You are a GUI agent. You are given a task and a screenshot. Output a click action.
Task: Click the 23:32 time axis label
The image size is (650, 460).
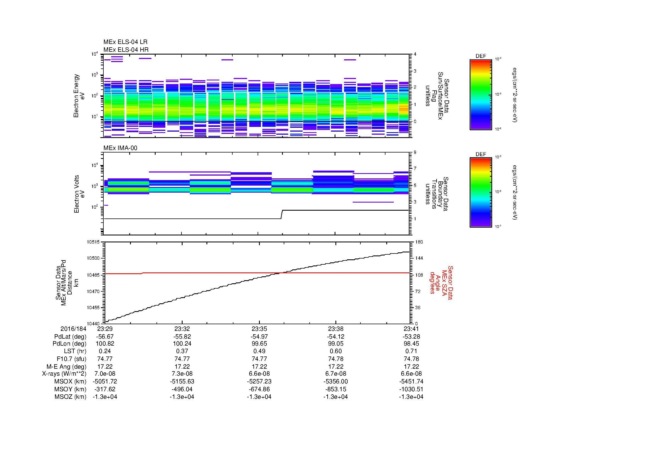tap(182, 329)
